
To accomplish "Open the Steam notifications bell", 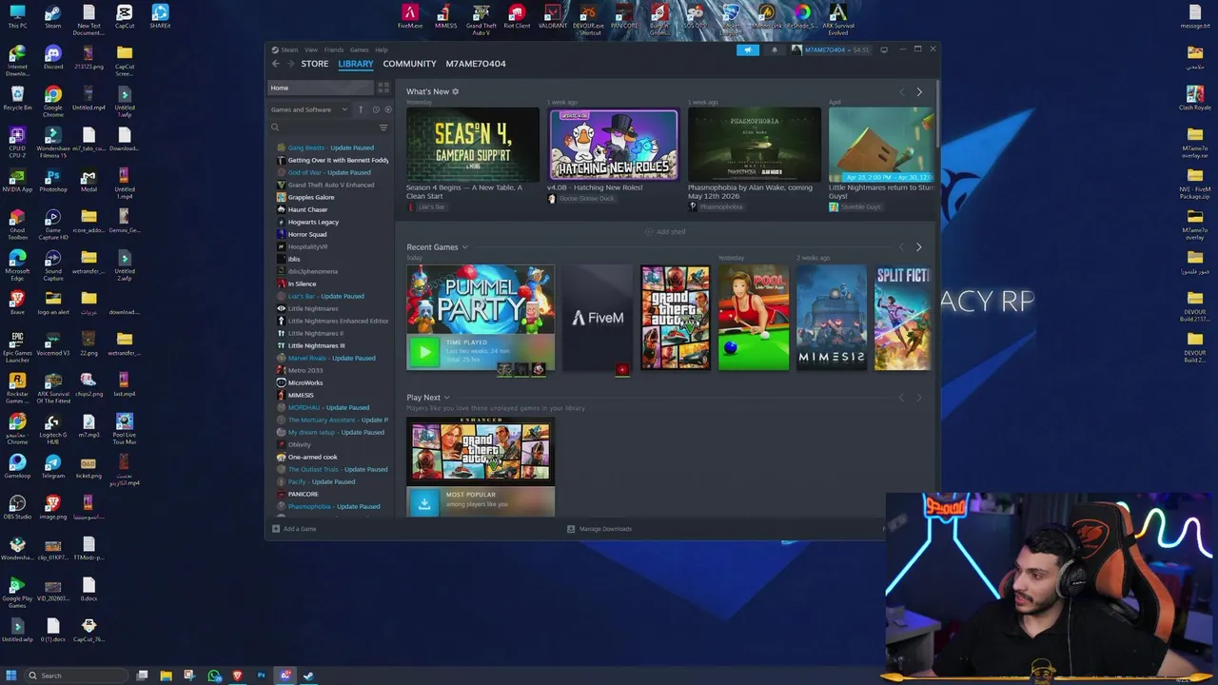I will (x=774, y=49).
